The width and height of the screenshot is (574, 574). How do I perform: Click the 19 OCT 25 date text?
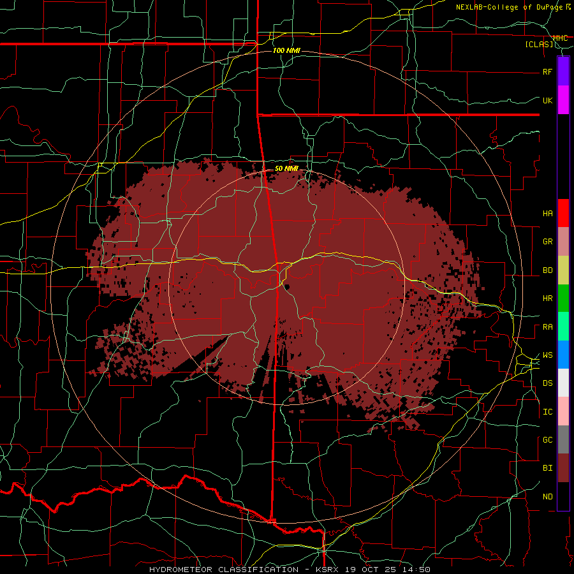369,570
